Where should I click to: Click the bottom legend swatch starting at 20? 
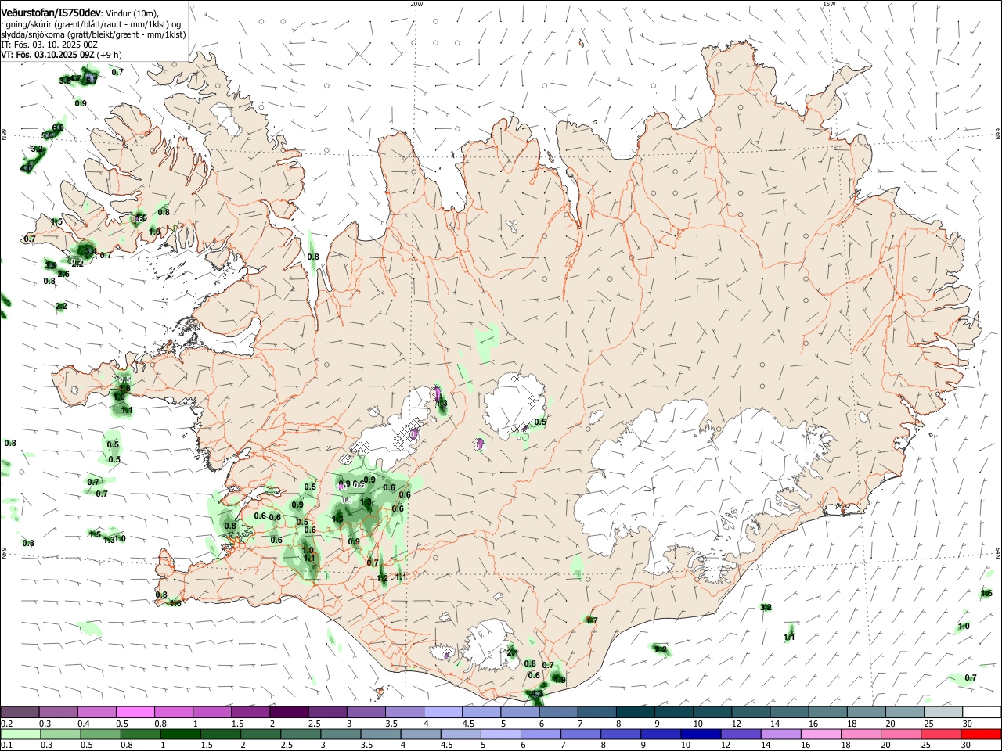click(x=901, y=734)
